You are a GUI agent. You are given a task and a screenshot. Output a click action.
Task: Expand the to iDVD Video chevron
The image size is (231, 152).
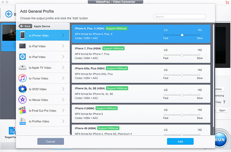(63, 89)
